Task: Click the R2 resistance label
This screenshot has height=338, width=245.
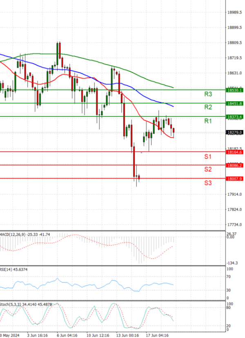Action: [x=208, y=107]
